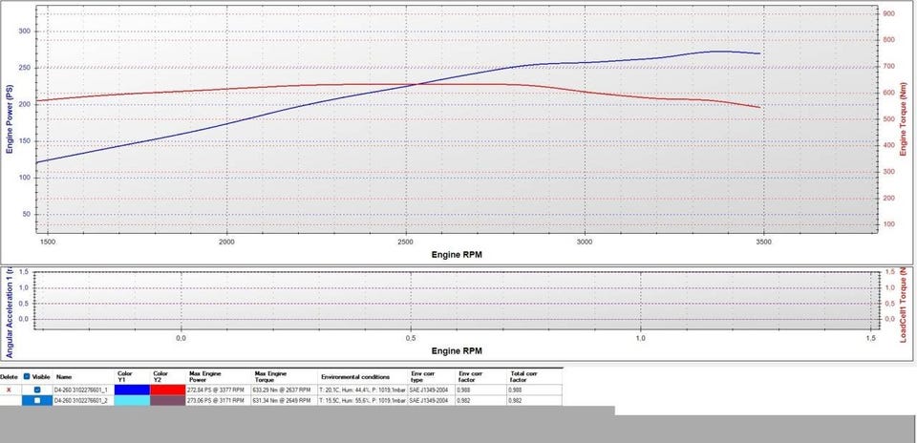Click the max power value 272,84 PS @ 3377 RPM
The image size is (917, 443).
[x=216, y=390]
